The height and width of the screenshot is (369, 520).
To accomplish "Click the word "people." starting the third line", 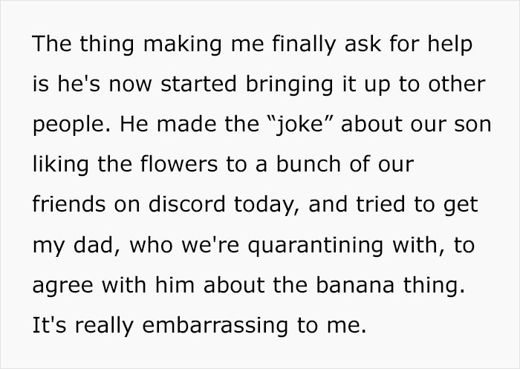I will pyautogui.click(x=71, y=125).
